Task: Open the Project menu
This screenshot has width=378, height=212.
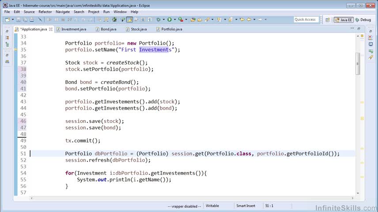Action: coord(94,11)
